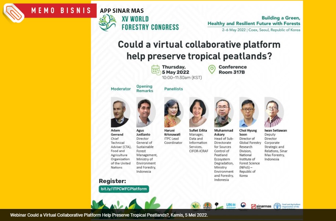
Task: Click the green location pin icon
Action: point(212,70)
